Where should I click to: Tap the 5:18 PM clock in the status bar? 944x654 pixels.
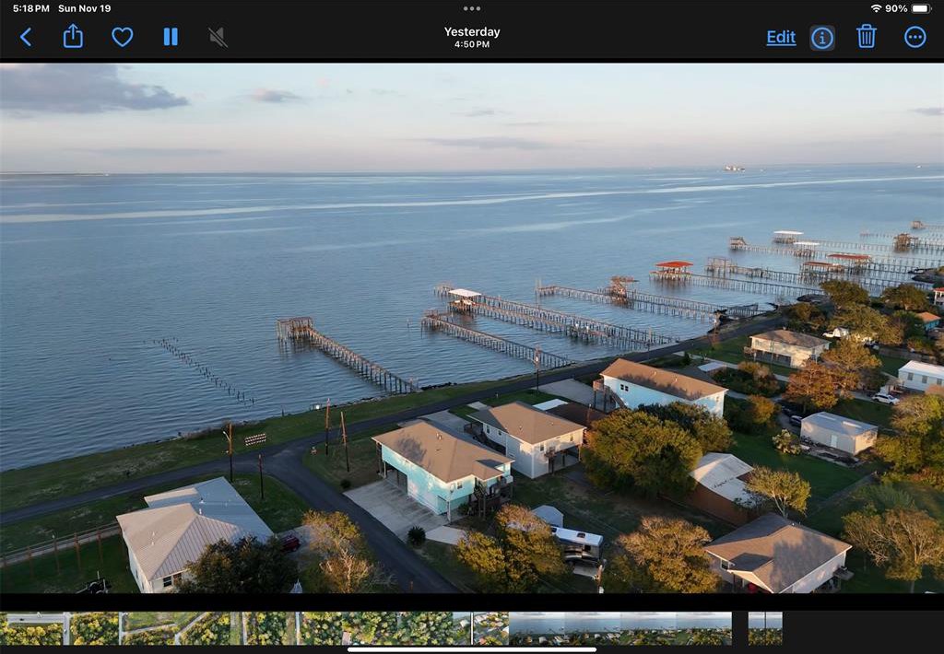[30, 8]
